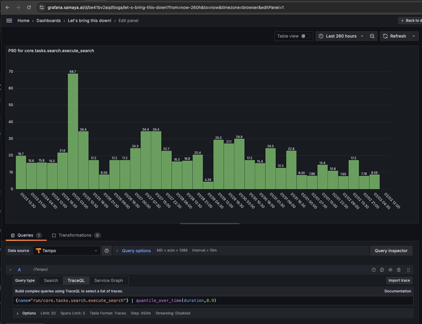This screenshot has width=422, height=324.
Task: Click the query A drag handle icon
Action: click(409, 270)
